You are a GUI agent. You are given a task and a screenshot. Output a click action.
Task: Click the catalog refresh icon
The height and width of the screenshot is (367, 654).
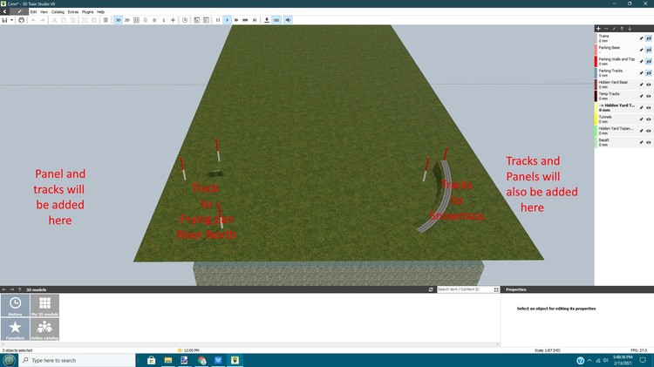tap(431, 289)
